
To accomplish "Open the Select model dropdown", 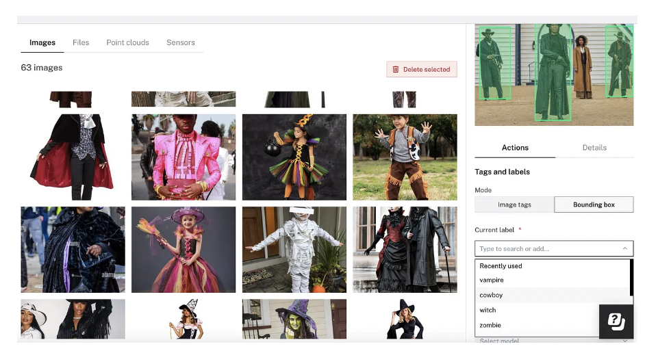I will tap(554, 341).
